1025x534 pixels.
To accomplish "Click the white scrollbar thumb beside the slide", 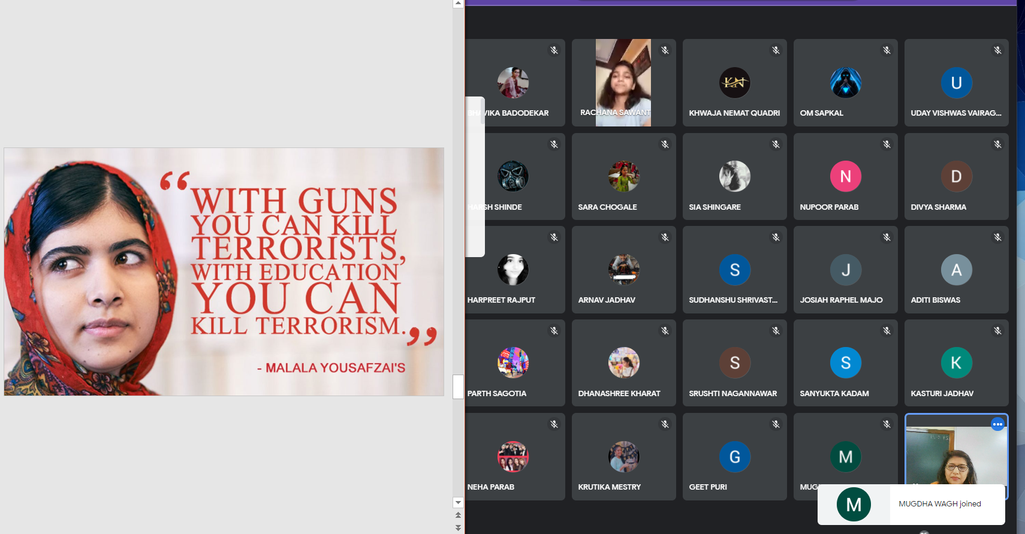I will pos(458,387).
